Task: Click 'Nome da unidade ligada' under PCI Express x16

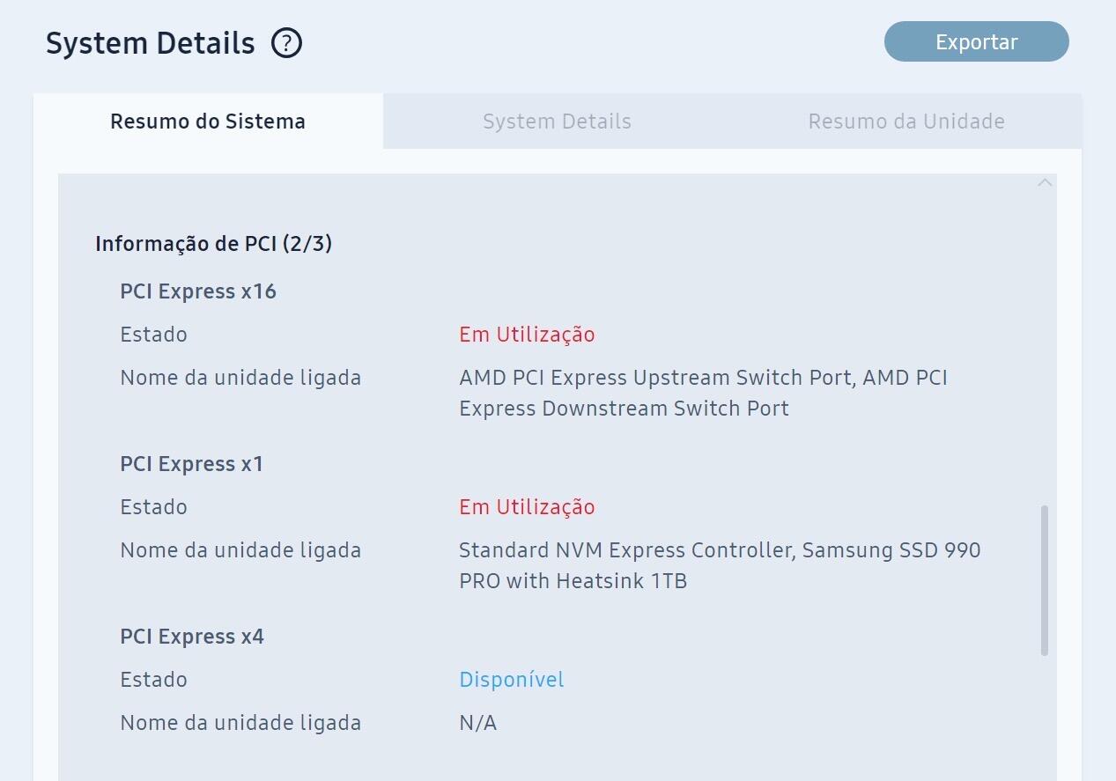Action: tap(240, 378)
